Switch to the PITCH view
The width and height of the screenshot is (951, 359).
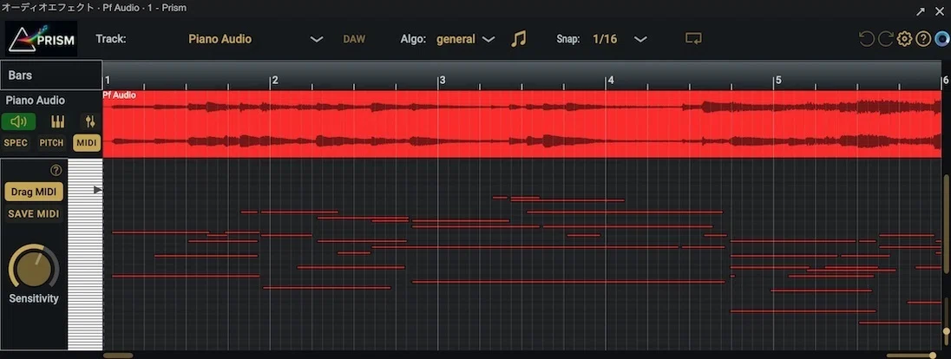[51, 143]
